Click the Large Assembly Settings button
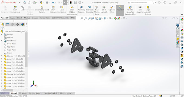This screenshot has height=97, width=184. 148,10
